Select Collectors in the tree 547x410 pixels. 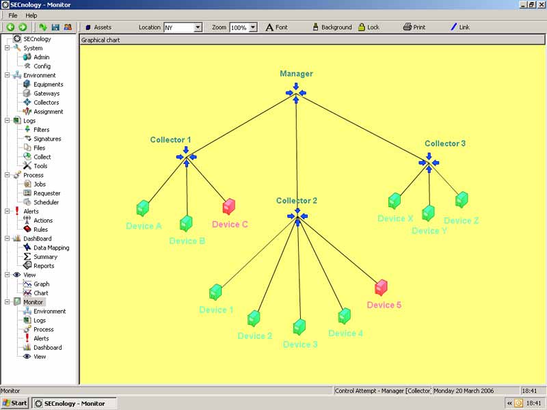pos(41,102)
